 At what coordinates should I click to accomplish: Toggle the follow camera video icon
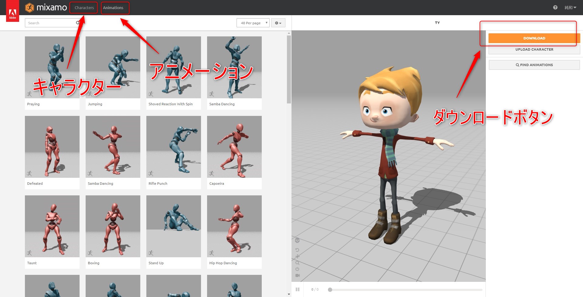tap(298, 275)
